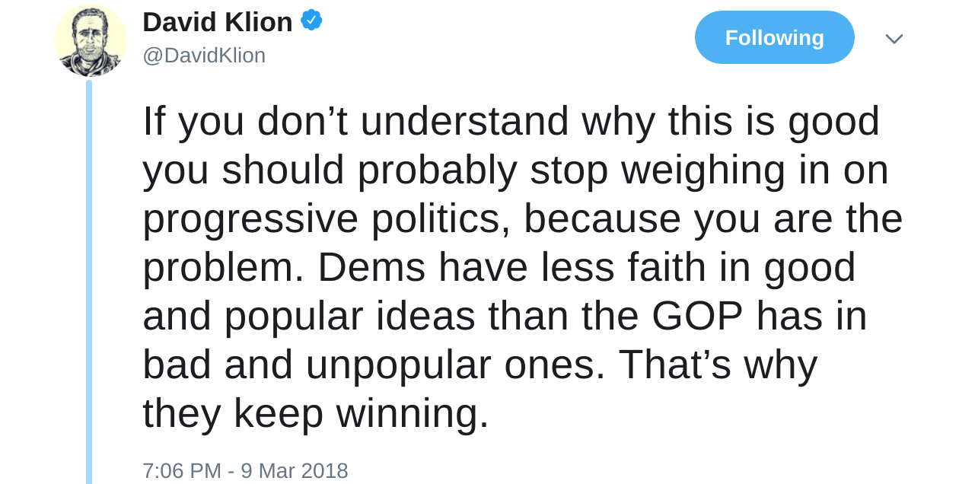Open the 7:06 PM tweet timestamp
The image size is (959, 484).
pos(181,470)
